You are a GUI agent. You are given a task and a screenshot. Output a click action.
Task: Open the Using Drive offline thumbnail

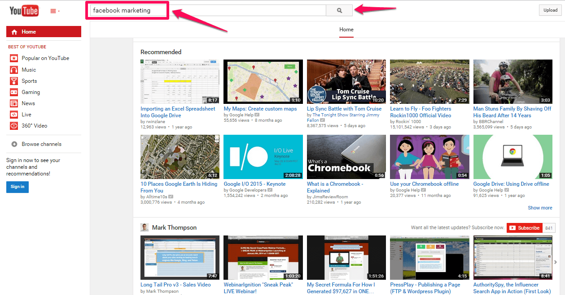point(513,157)
